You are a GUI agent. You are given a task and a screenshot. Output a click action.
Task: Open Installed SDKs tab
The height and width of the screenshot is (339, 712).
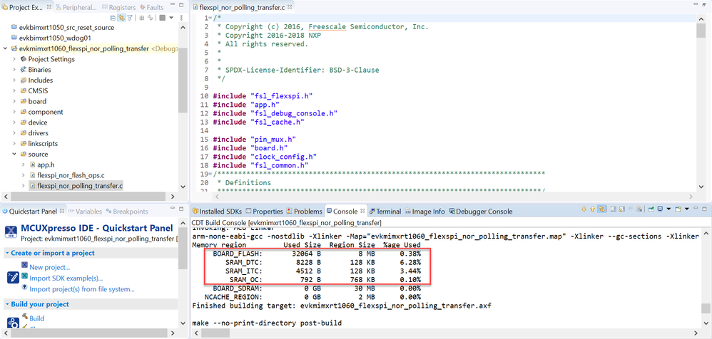pos(218,212)
